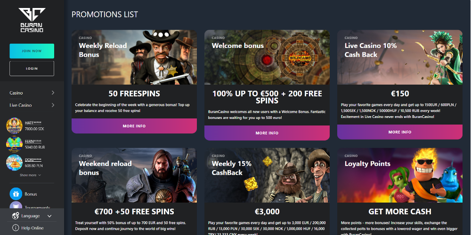Screen dimensions: 471x235
Task: Click the Language globe icon
Action: coord(16,216)
